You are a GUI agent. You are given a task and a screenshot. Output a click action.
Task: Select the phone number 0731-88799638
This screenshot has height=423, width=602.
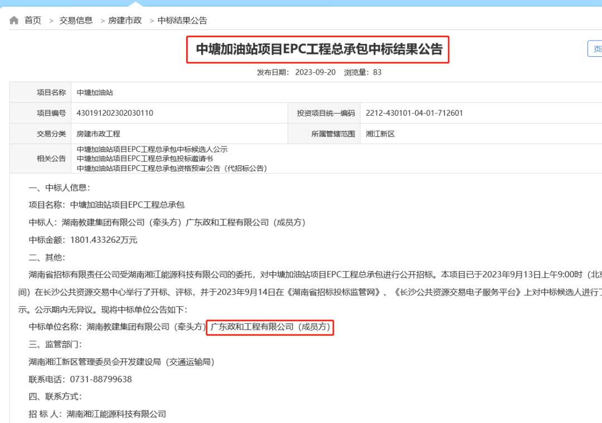(x=100, y=379)
